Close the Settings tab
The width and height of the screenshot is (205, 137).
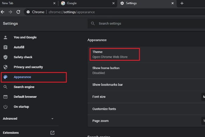(173, 3)
